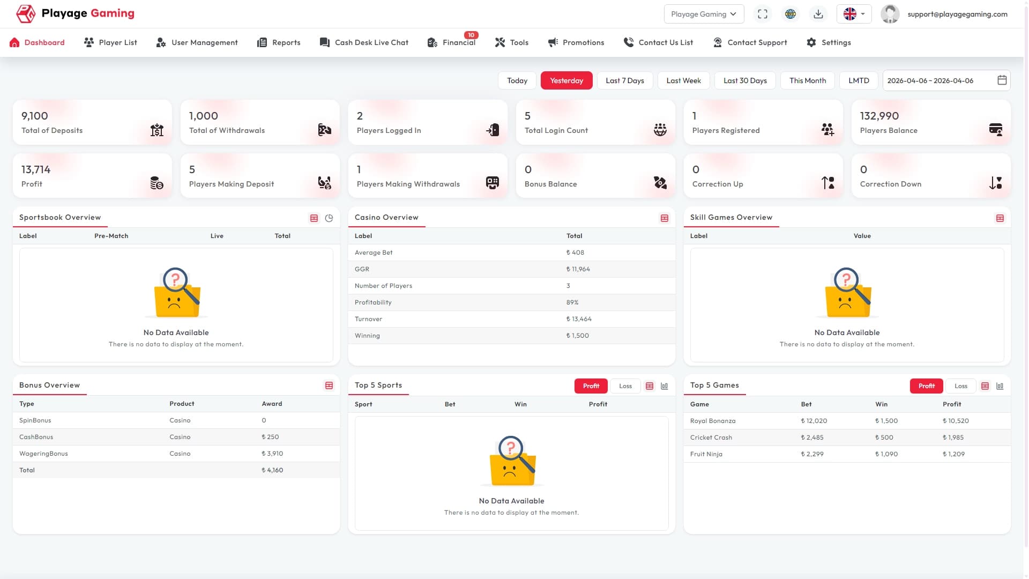Select Profit toggle in Top 5 Games
Screen dimensions: 1029x579
927,386
